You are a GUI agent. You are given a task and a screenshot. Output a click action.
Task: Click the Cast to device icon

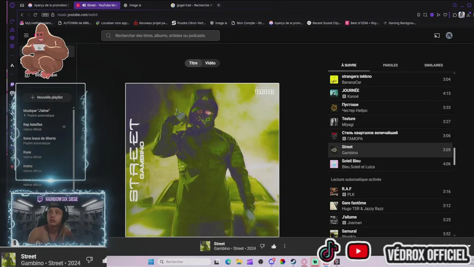[437, 36]
